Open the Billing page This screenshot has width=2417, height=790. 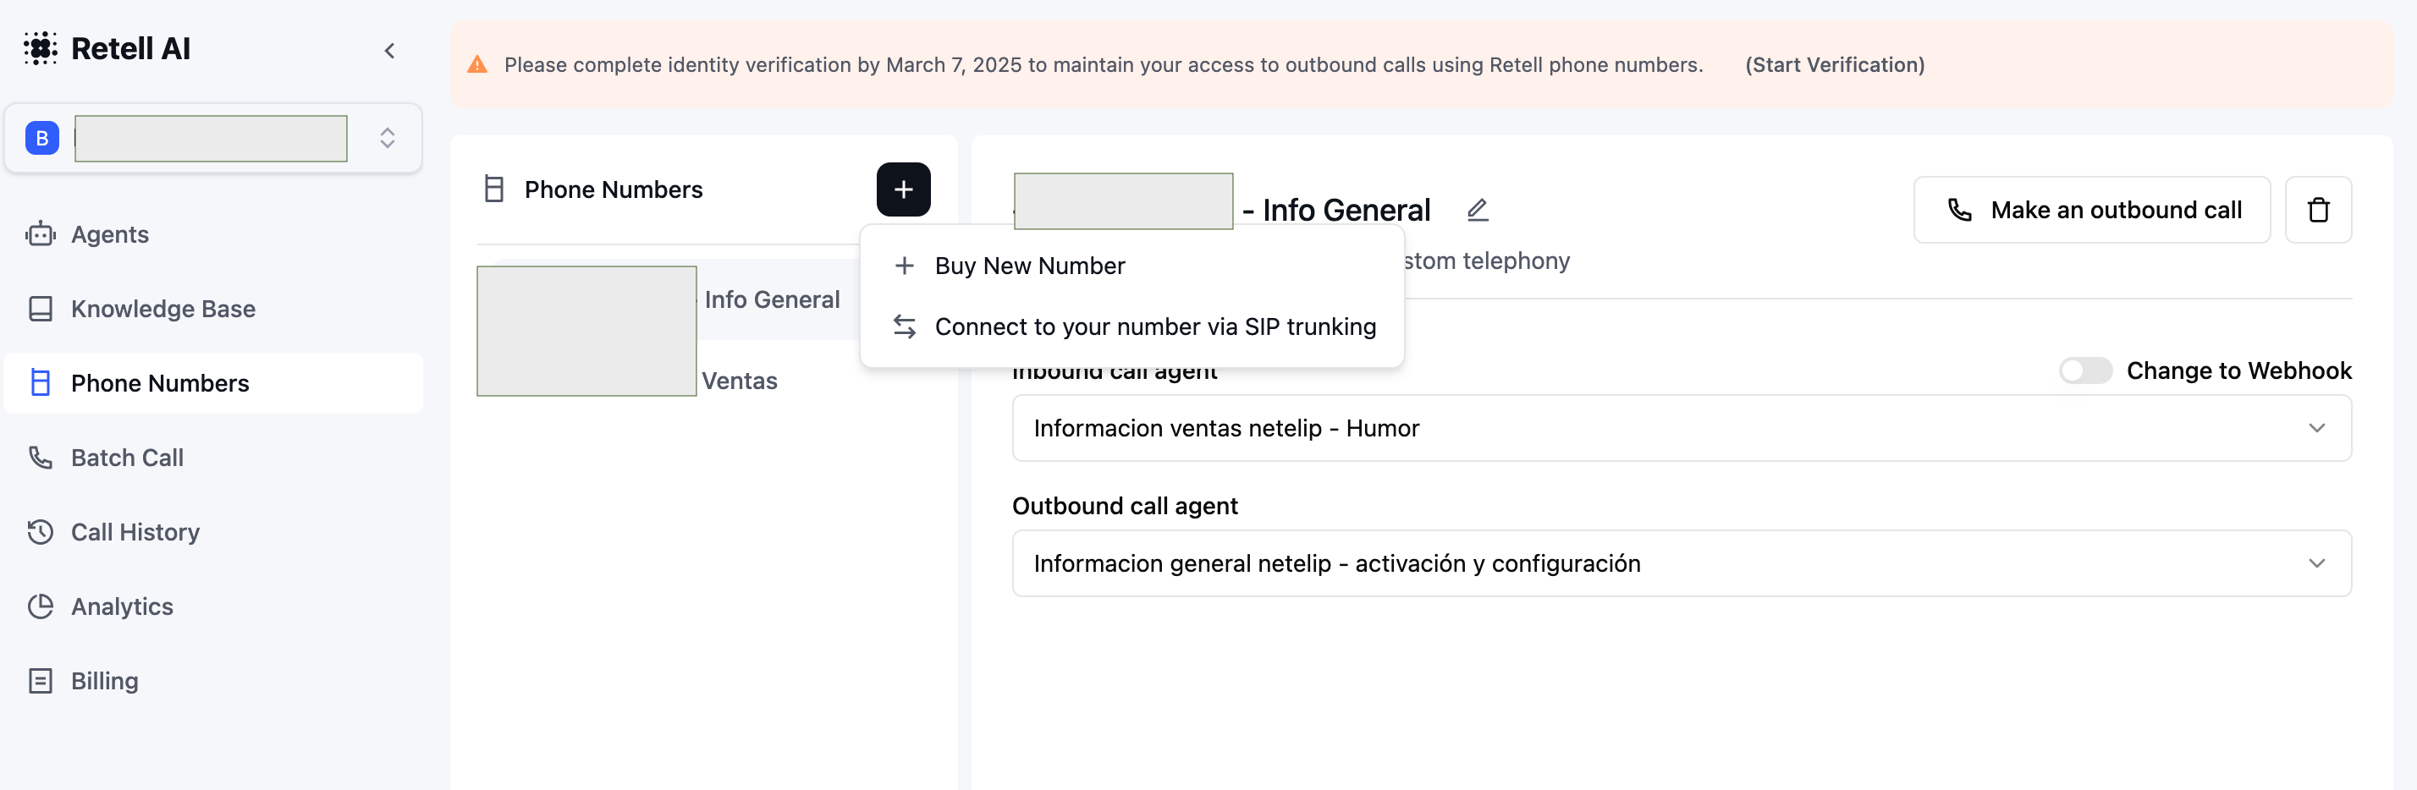(x=213, y=681)
